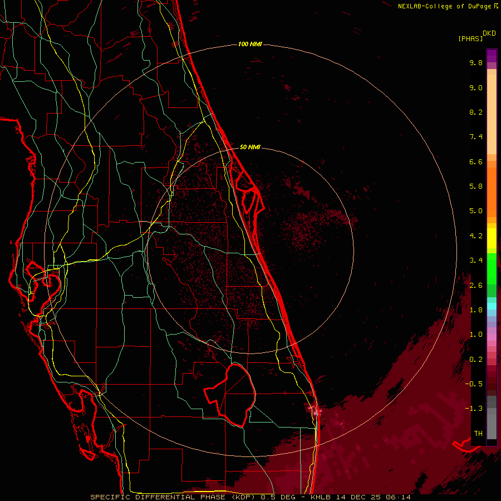Click the 6.6 scale value

[x=476, y=161]
